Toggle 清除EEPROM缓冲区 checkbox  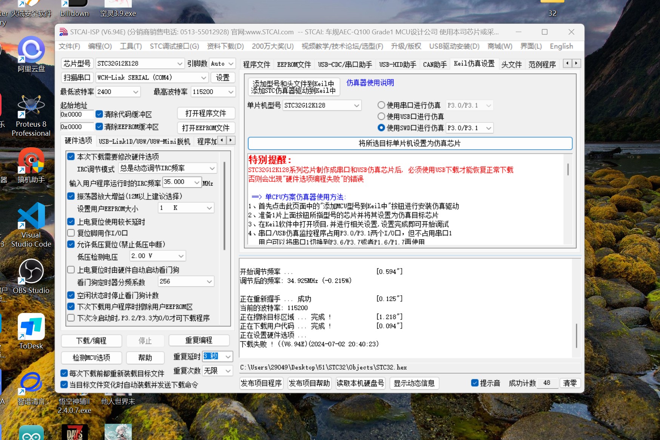pyautogui.click(x=99, y=127)
